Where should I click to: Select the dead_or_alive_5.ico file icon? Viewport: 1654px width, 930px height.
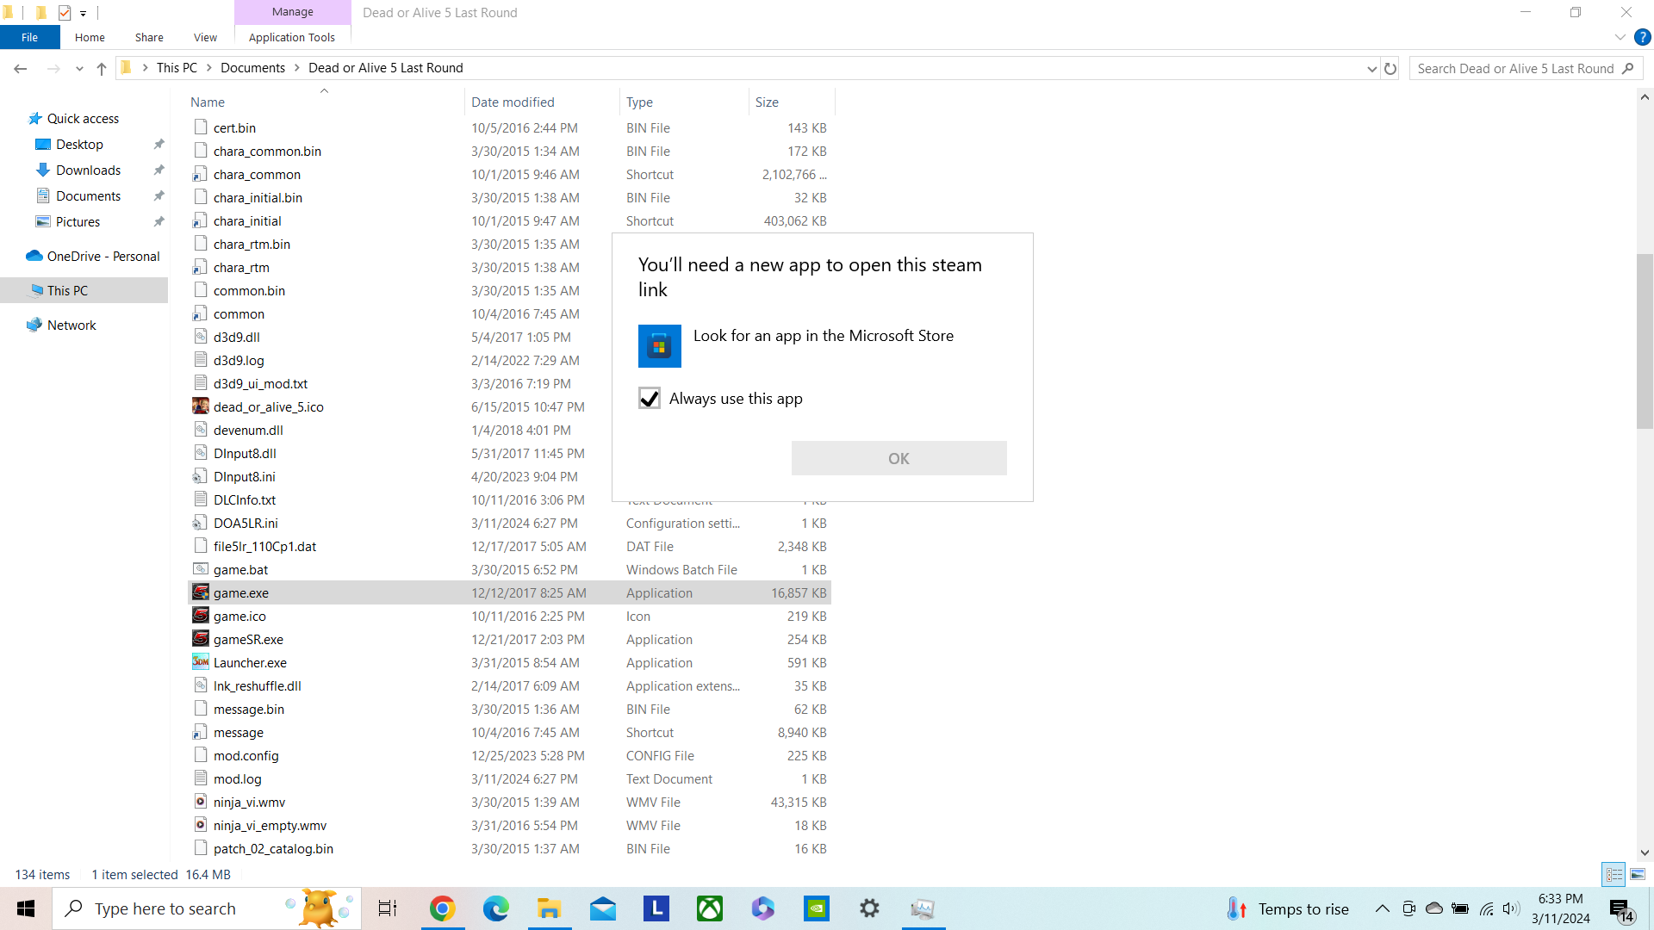point(201,406)
